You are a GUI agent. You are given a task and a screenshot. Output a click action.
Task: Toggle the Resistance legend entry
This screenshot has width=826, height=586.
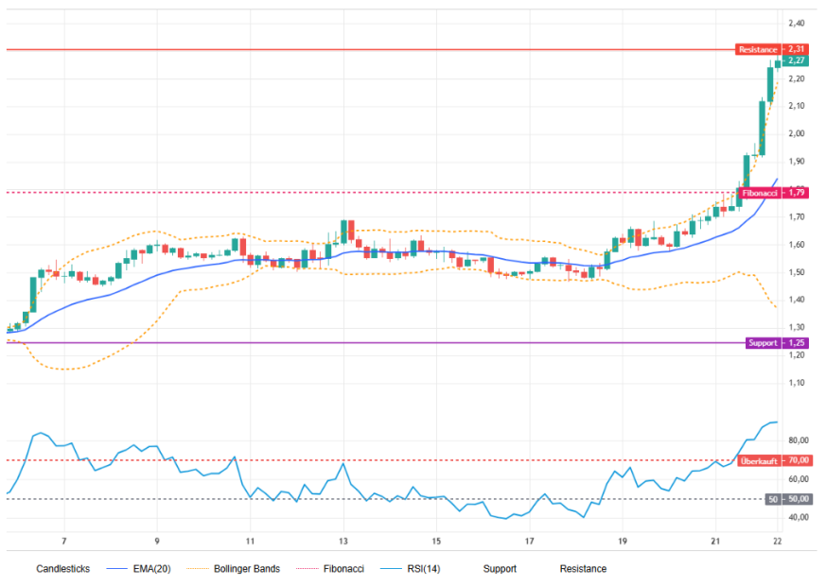583,569
